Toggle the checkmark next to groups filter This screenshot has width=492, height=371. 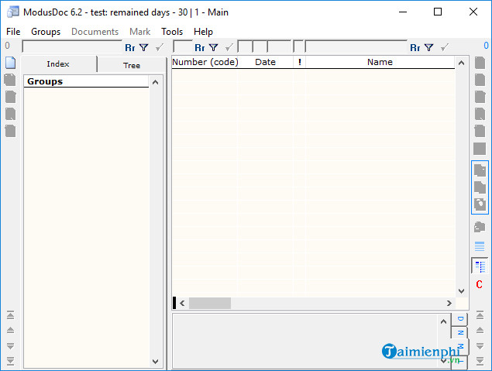159,48
